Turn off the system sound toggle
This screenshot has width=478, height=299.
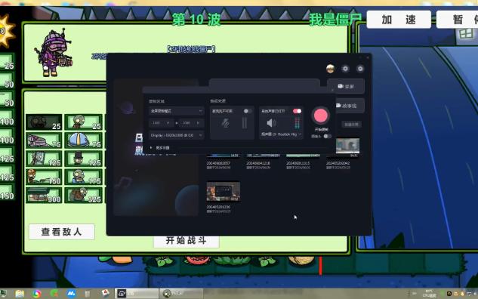[298, 111]
